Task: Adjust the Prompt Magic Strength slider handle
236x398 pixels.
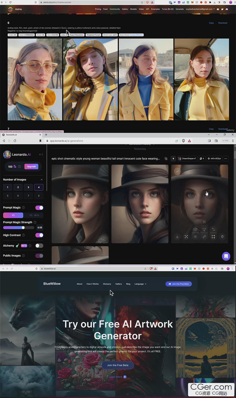Action: 23,228
